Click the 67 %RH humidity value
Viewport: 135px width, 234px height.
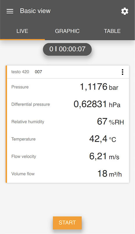(x=110, y=121)
